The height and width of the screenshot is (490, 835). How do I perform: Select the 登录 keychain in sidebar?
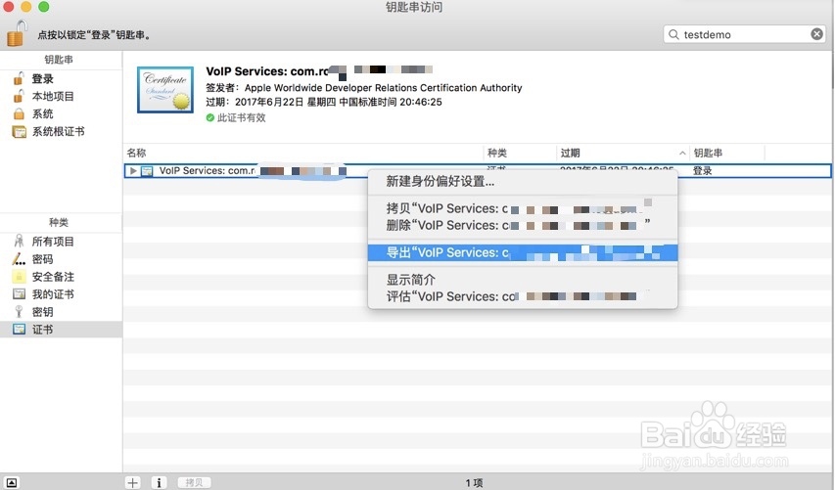click(x=61, y=79)
